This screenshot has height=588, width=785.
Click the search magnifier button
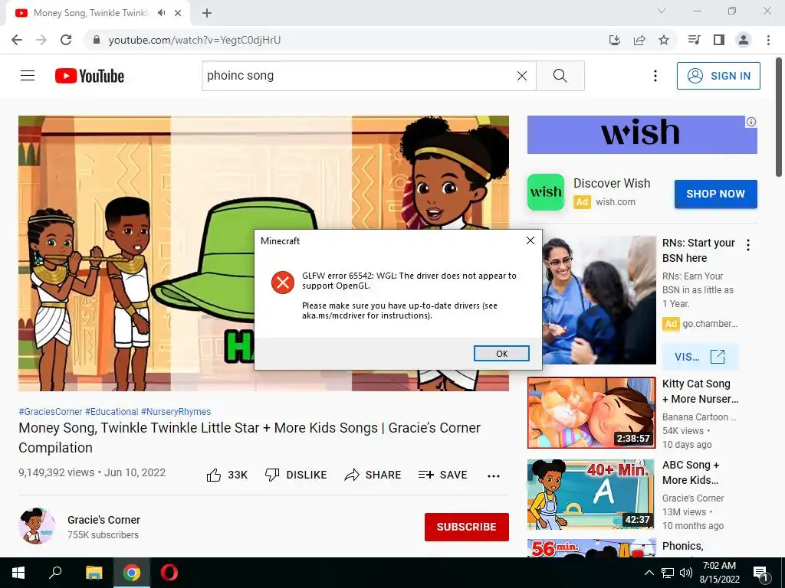coord(560,76)
